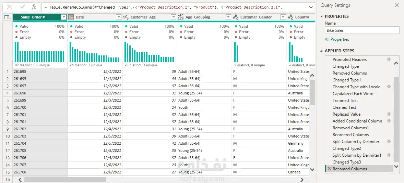Click the fx function icon
Viewport: 404px width, 183px height.
click(x=34, y=7)
